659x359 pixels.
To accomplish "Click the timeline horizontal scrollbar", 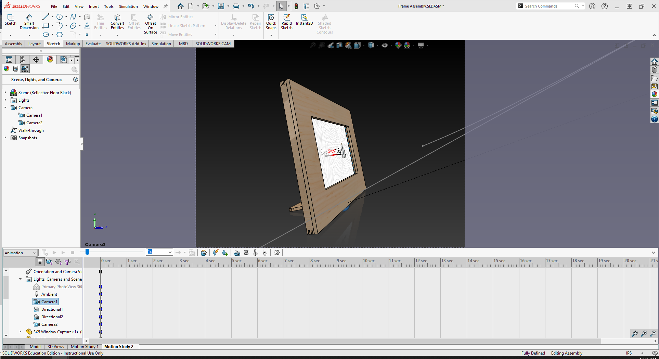I will [345, 341].
